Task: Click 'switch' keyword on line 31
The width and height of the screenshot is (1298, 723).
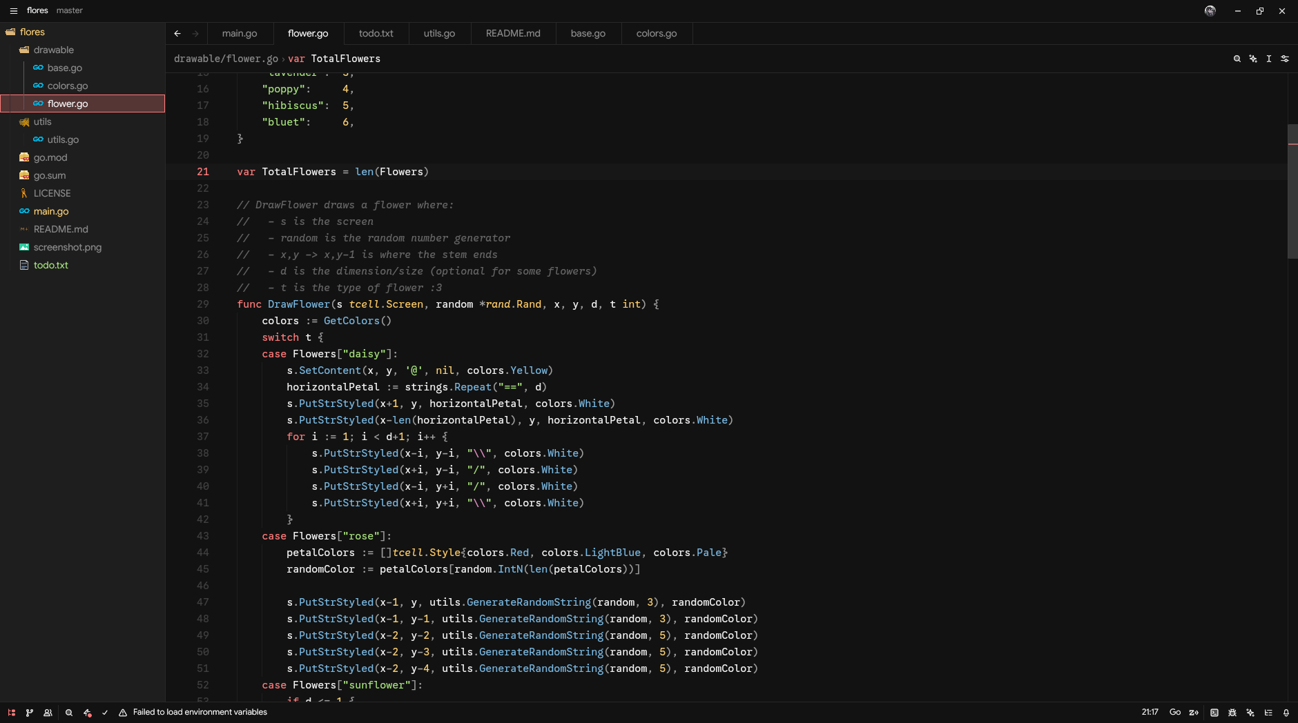Action: click(x=280, y=337)
